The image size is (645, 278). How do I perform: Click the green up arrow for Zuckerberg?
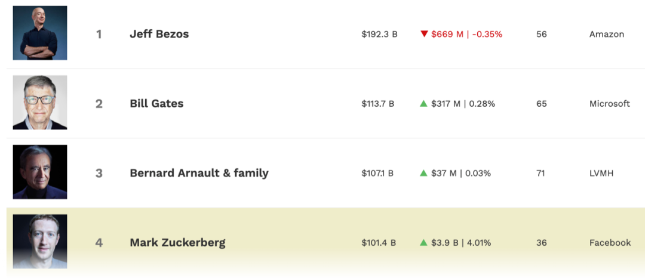point(423,243)
